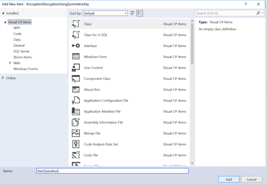Select the Bitmap File icon

(x=76, y=133)
